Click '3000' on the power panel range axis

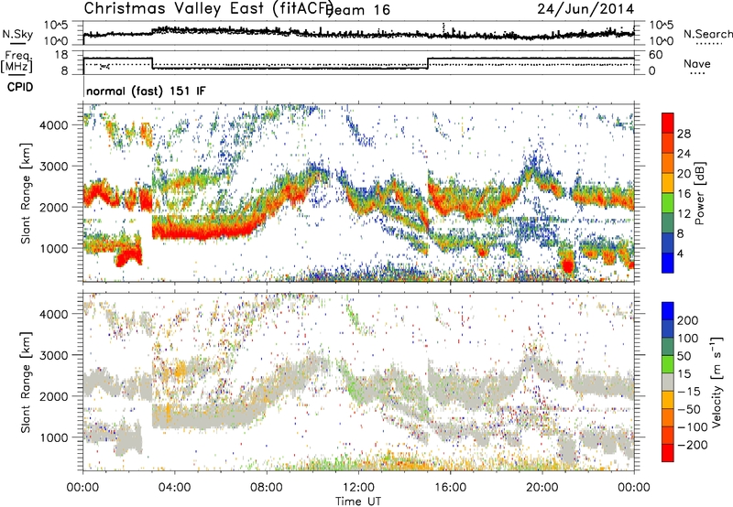tap(53, 167)
